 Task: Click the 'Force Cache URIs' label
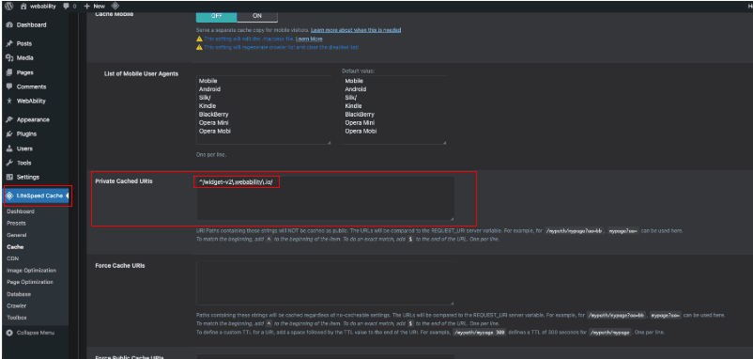coord(119,265)
